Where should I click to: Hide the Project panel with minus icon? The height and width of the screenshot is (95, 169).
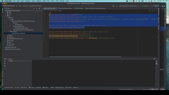(42, 8)
